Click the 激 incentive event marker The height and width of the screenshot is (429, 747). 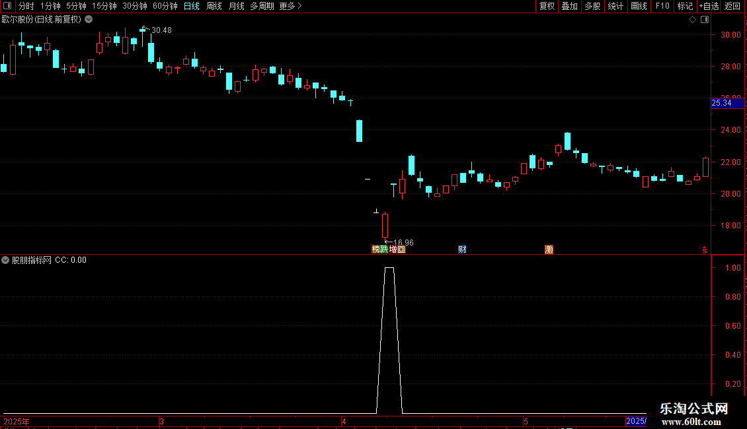(549, 249)
